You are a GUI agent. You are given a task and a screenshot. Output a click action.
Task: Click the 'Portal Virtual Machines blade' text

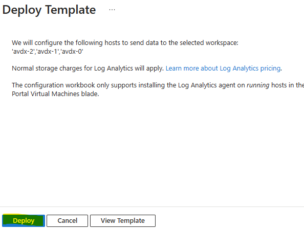(55, 94)
